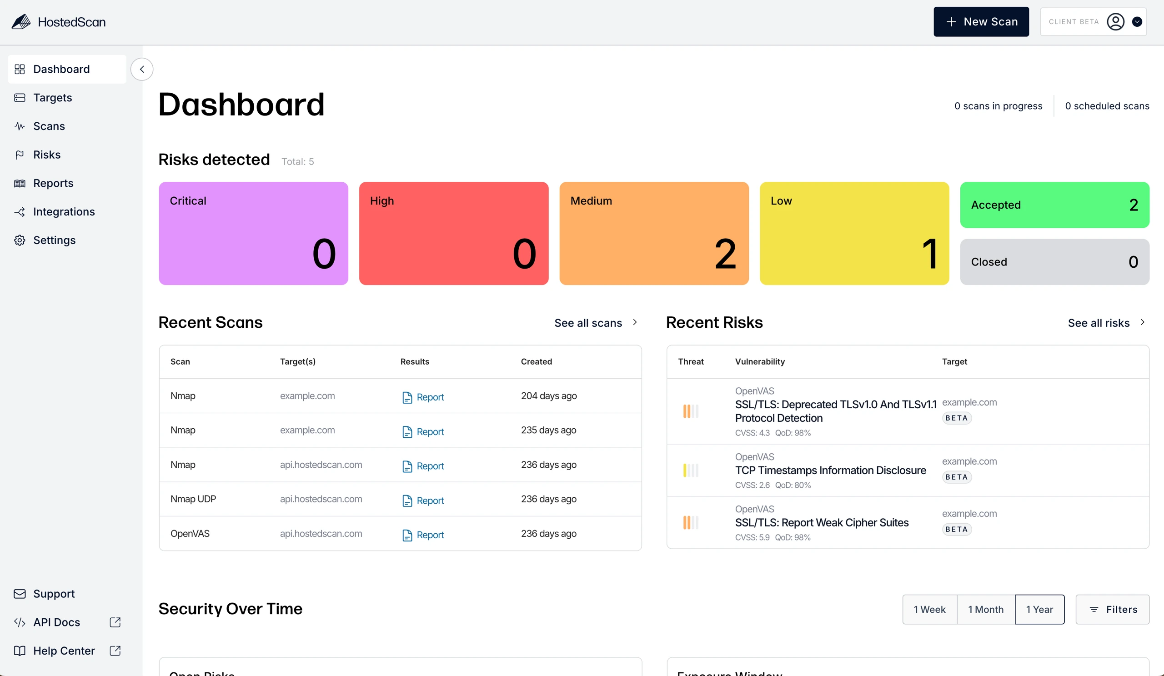Click the orange Medium risks tile

653,233
